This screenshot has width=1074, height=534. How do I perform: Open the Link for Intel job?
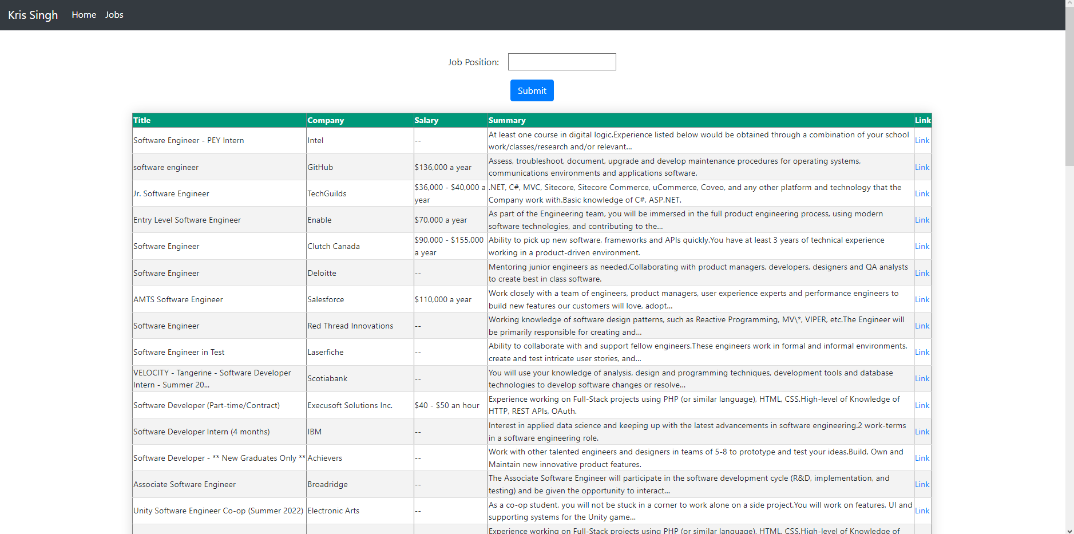pos(922,140)
